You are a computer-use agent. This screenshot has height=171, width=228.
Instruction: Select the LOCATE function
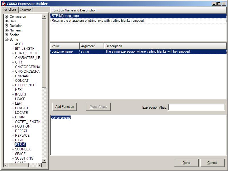[21, 112]
